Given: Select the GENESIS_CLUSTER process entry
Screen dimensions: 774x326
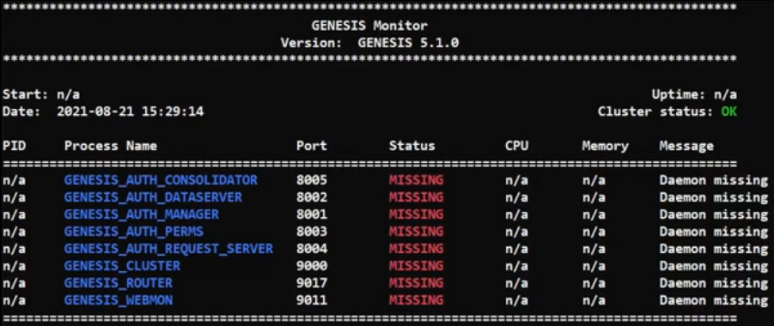Looking at the screenshot, I should click(122, 266).
